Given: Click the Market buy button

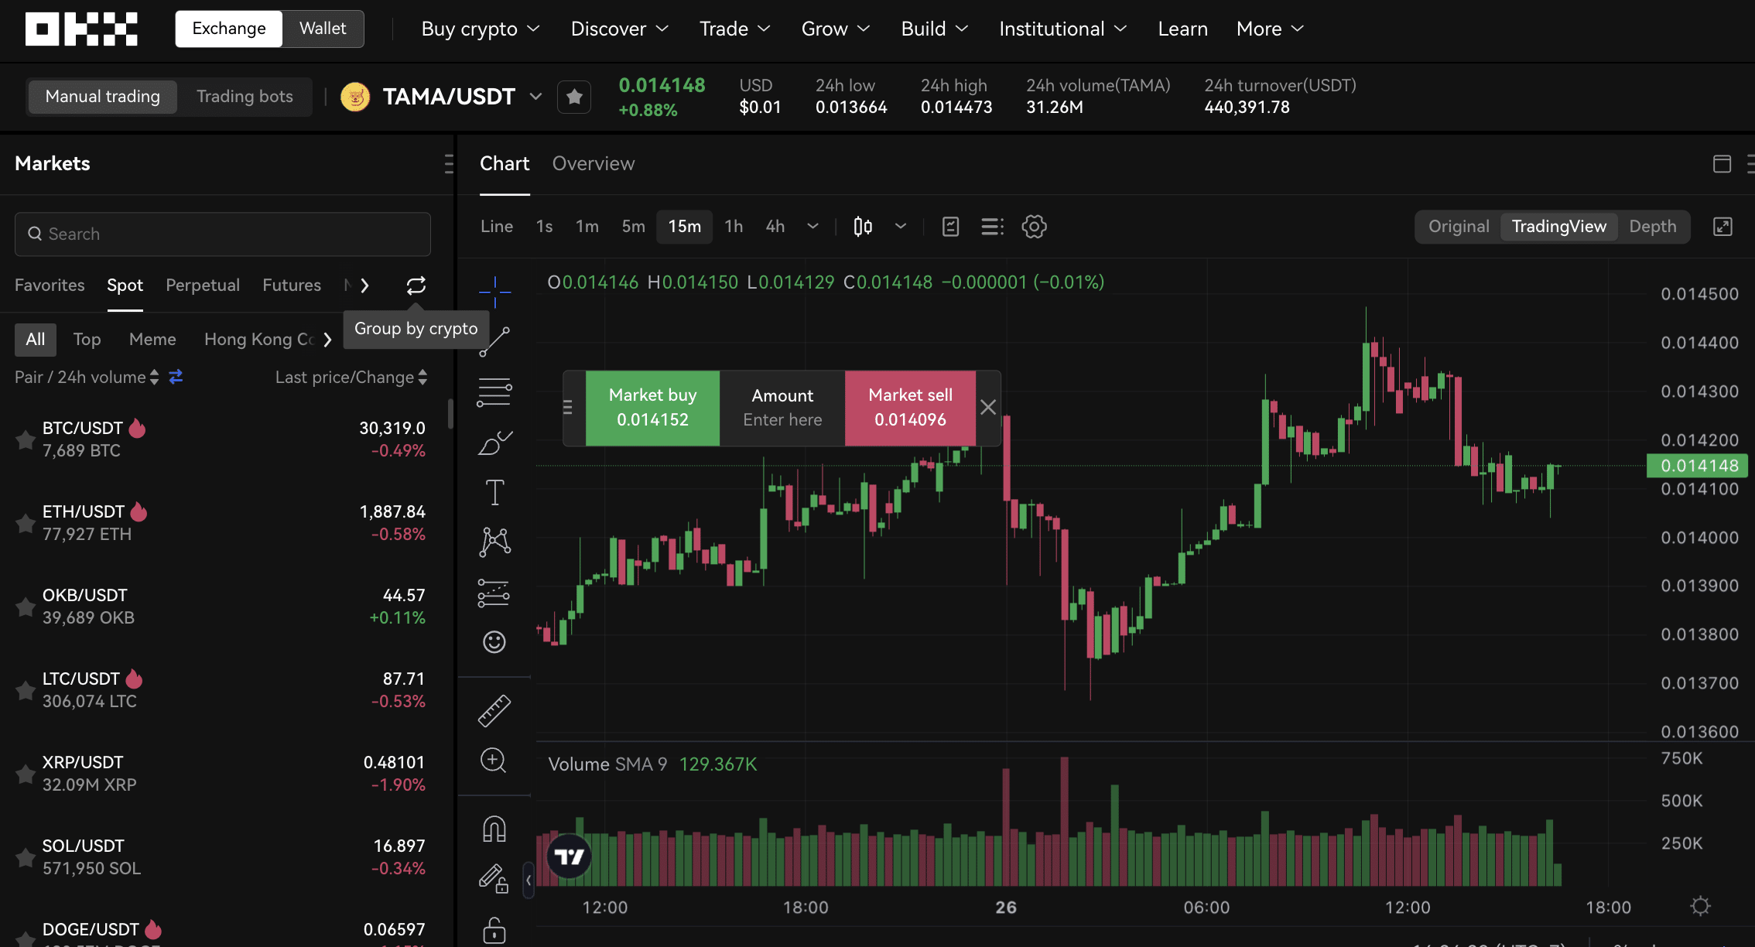Looking at the screenshot, I should [652, 408].
